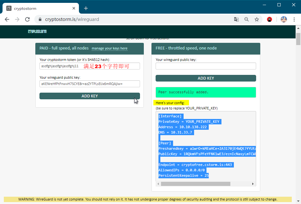This screenshot has width=301, height=204.
Task: Minimize the Chrome window
Action: [x=264, y=5]
